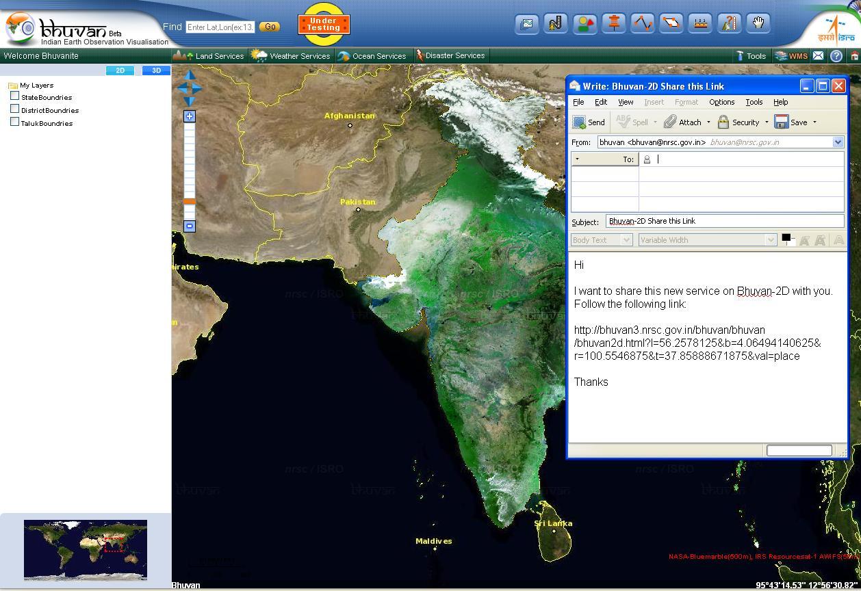Open the Weather Services menu

pyautogui.click(x=291, y=56)
